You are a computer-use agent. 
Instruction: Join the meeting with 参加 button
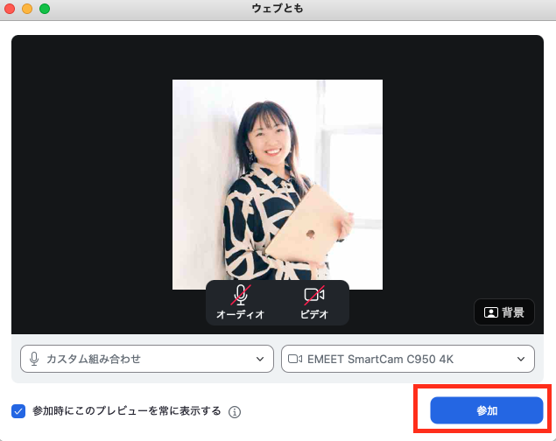[x=487, y=410]
